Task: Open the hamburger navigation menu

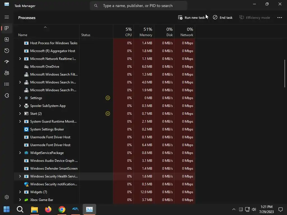Action: coord(7,17)
